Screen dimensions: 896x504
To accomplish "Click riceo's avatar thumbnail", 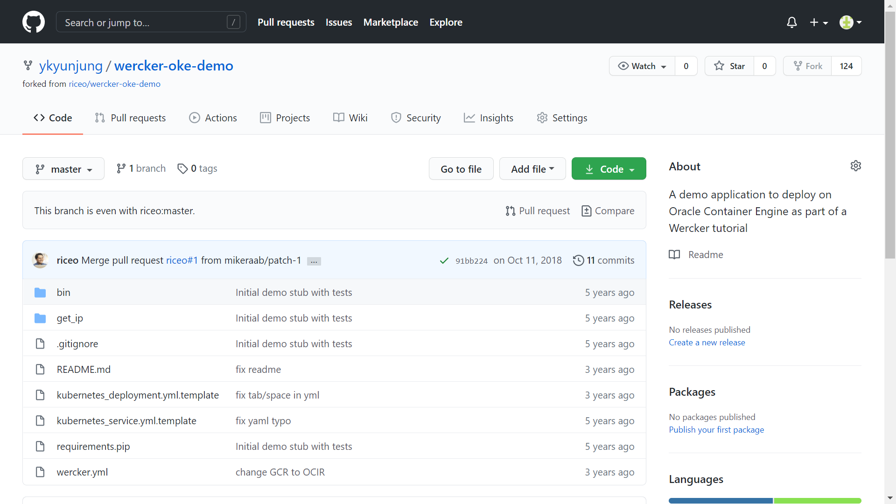I will [x=40, y=260].
